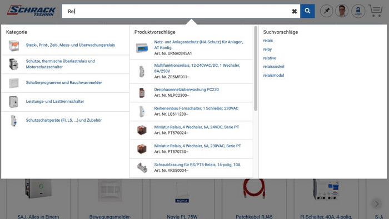Open the shopping cart icon
The image size is (389, 219).
point(375,11)
